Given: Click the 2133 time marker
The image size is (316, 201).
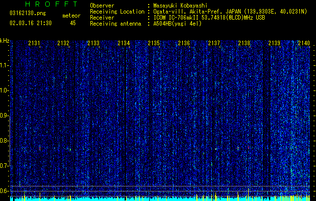Looking at the screenshot, I should pyautogui.click(x=93, y=43).
